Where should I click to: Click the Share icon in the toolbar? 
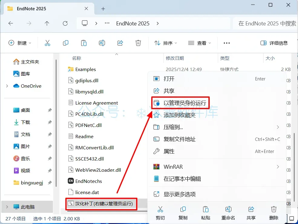pyautogui.click(x=120, y=43)
